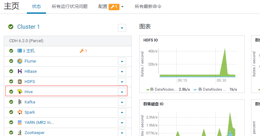Viewport: 260px width, 136px height.
Task: Click the Spark star icon
Action: pyautogui.click(x=20, y=112)
